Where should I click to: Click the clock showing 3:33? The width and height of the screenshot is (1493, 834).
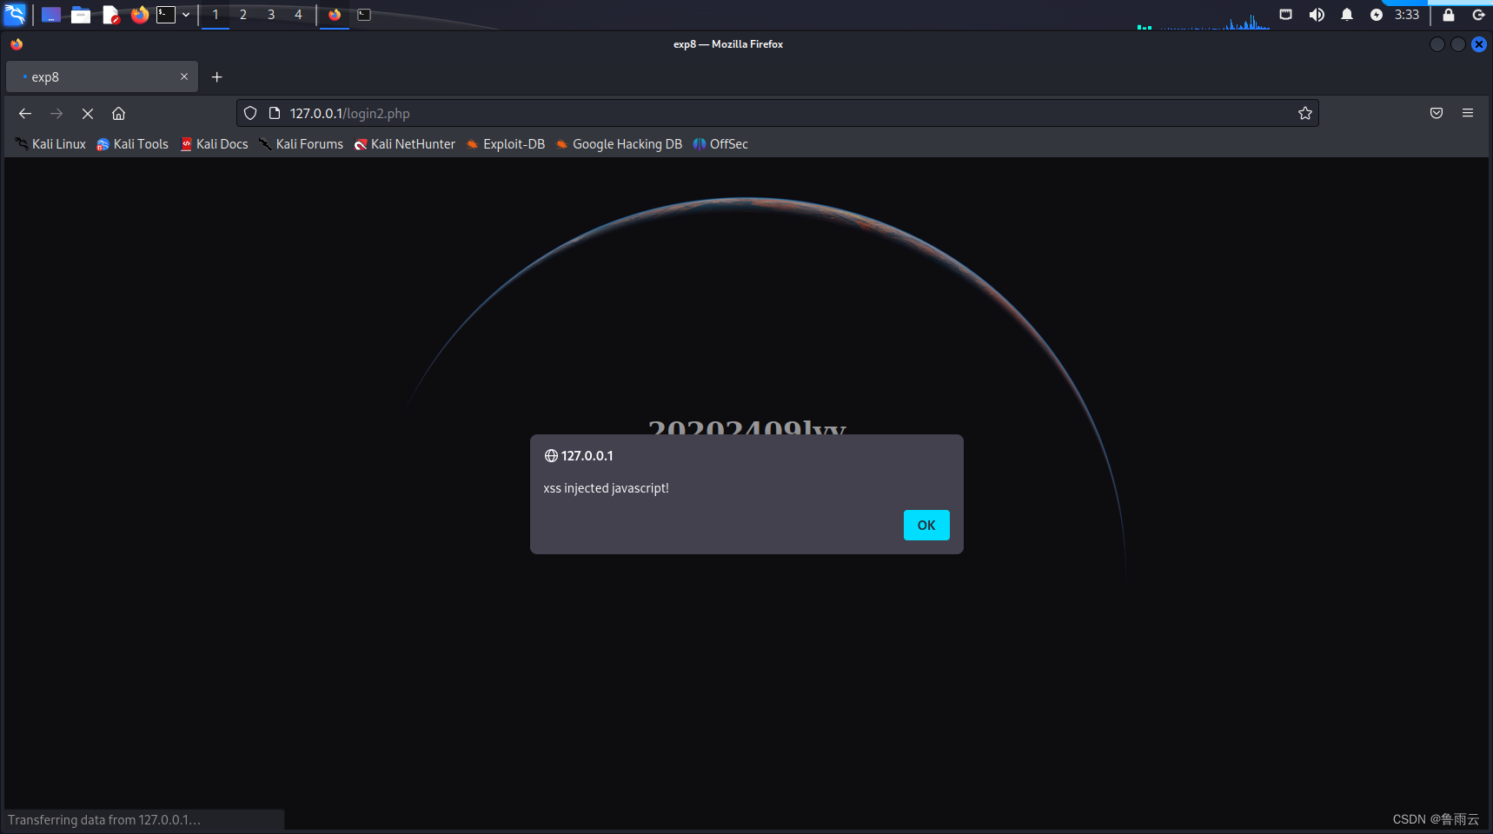1407,15
